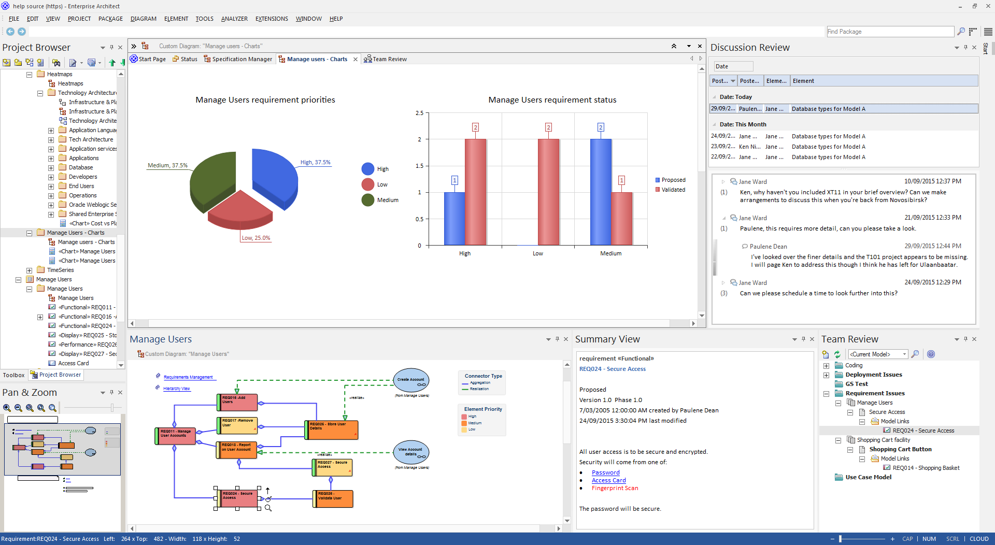Click the green move-up arrow in Project Browser
This screenshot has height=545, width=995.
(112, 63)
